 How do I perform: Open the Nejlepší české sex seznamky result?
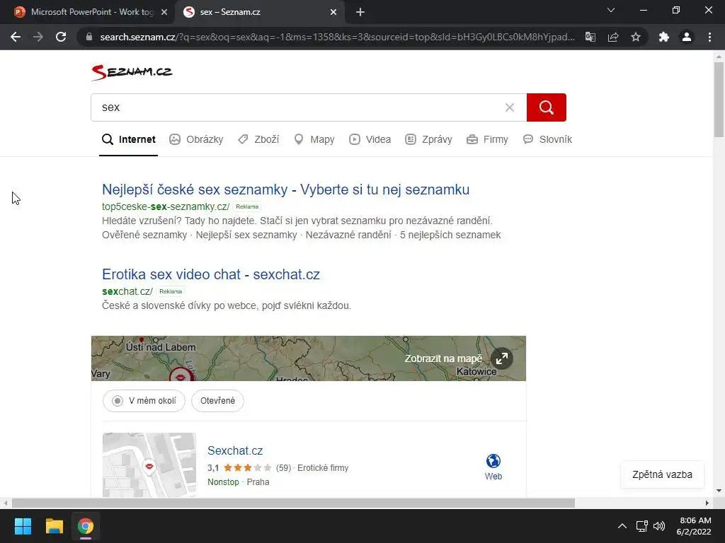(x=286, y=189)
